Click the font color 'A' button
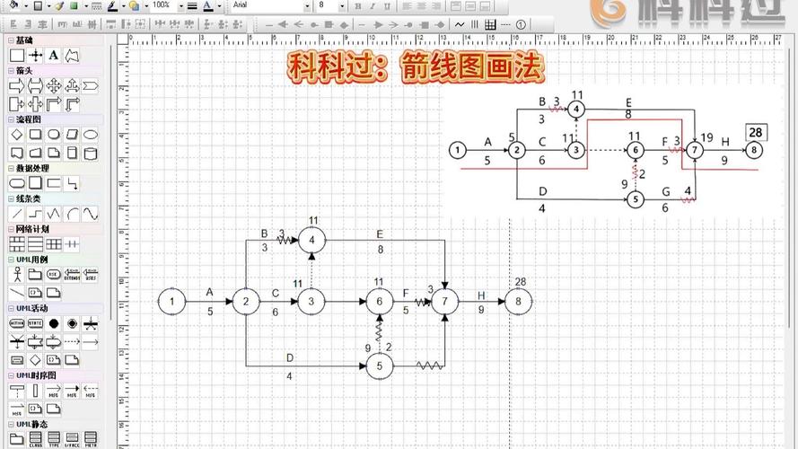Viewport: 798px width, 449px height. (x=207, y=6)
